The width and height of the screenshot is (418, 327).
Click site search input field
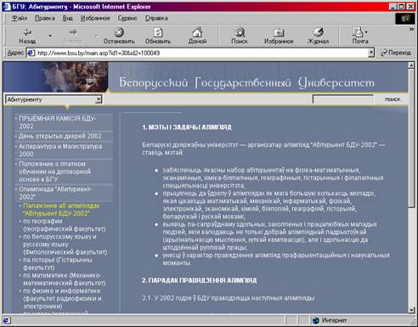point(343,99)
